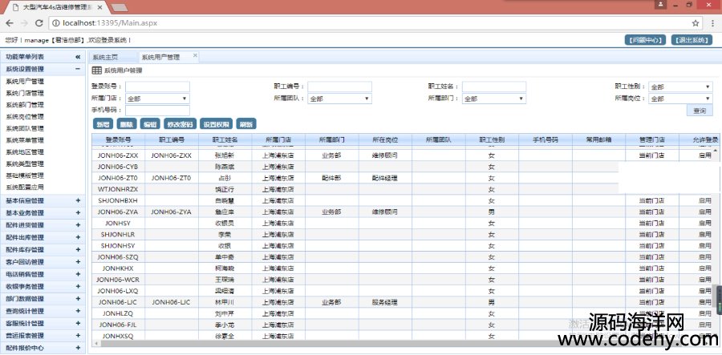Click the 登录账号 input field
The image size is (722, 355).
(x=157, y=87)
